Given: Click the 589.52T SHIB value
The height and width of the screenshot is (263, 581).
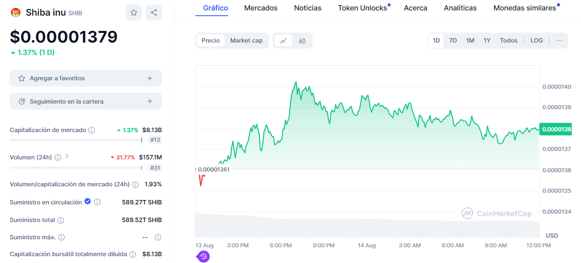Looking at the screenshot, I should point(142,220).
